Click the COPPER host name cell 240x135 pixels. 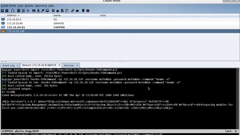(59, 27)
